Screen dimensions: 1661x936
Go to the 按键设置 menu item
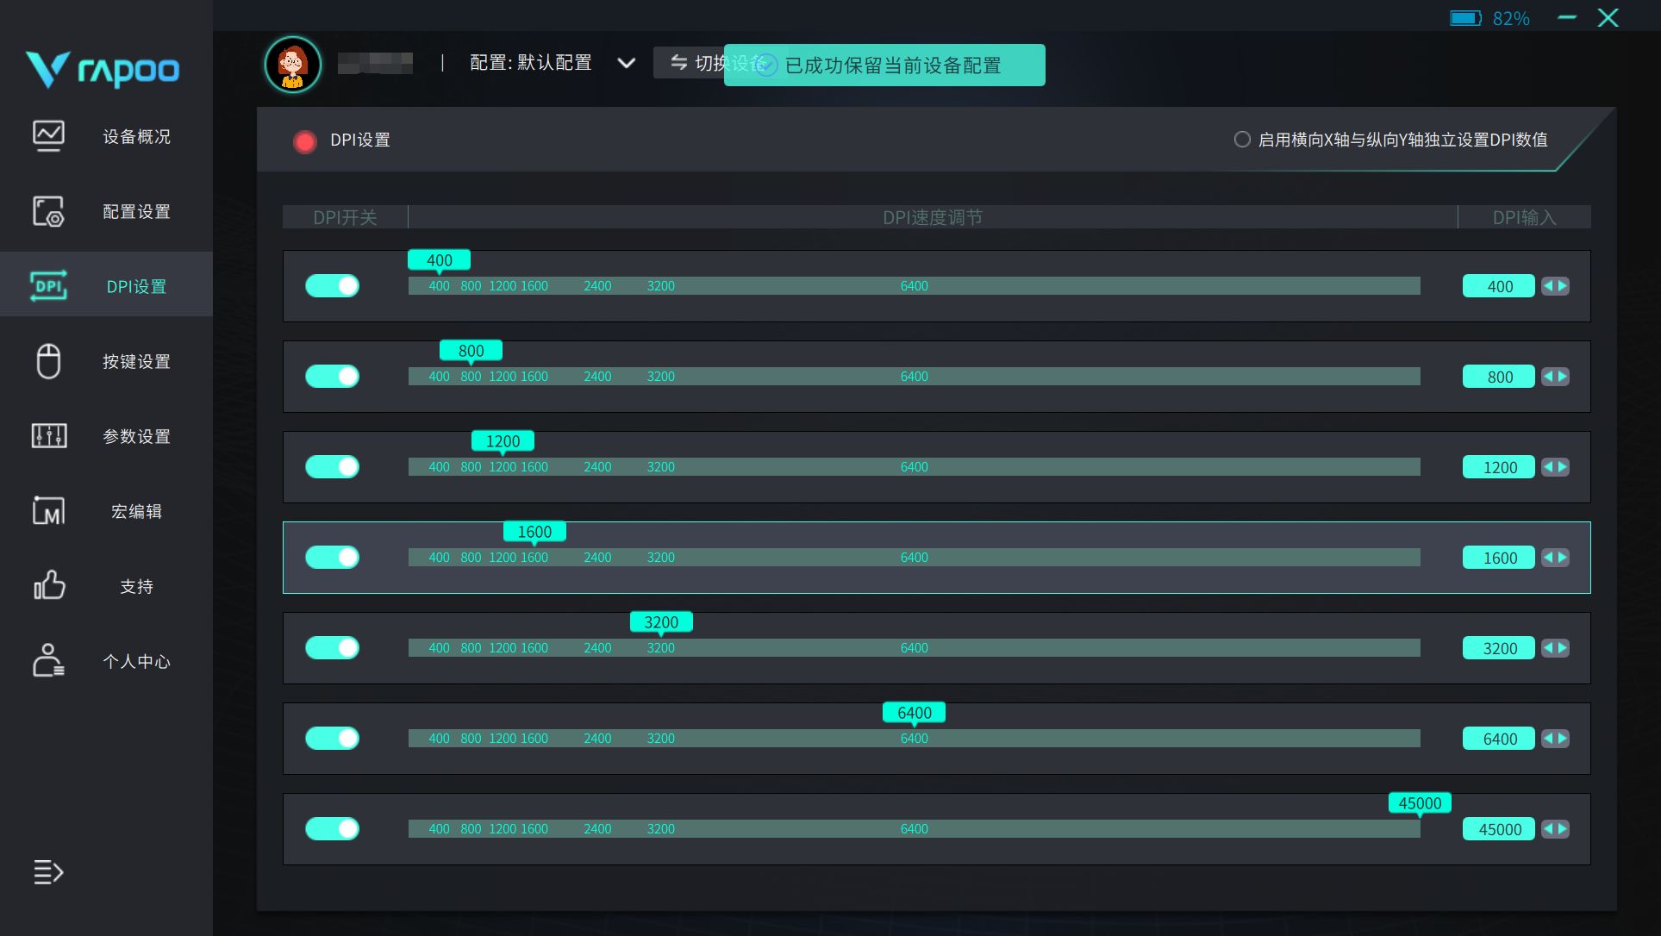pyautogui.click(x=136, y=361)
